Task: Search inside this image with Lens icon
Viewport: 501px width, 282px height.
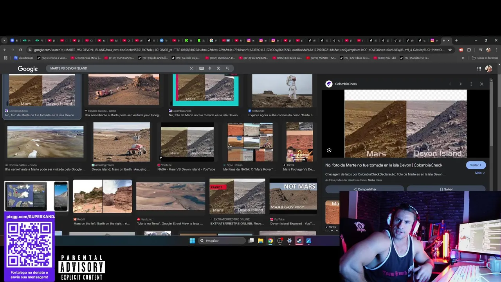Action: pos(329,150)
